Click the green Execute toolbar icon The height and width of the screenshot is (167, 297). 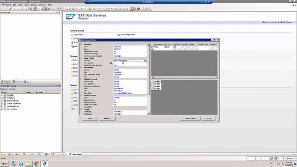pos(82,9)
